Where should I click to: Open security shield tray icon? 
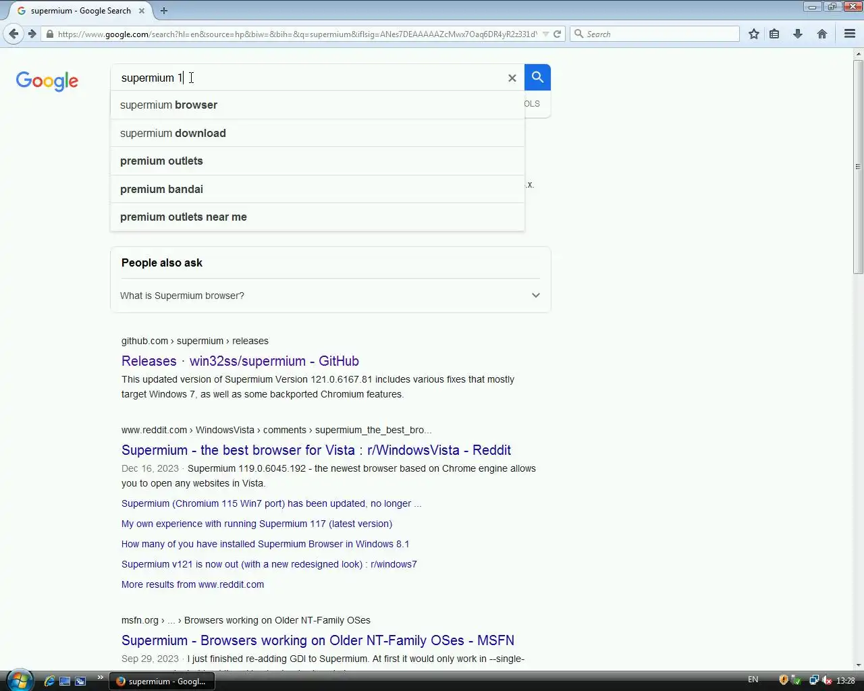pos(784,680)
